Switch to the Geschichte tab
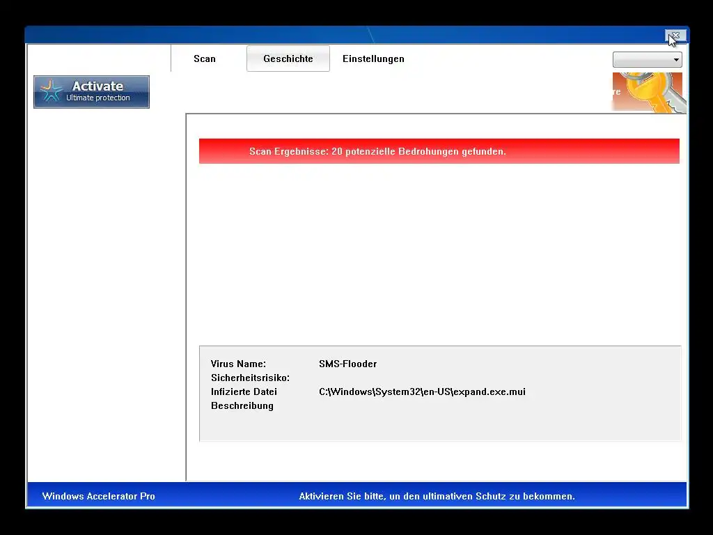This screenshot has height=535, width=713. click(x=288, y=59)
